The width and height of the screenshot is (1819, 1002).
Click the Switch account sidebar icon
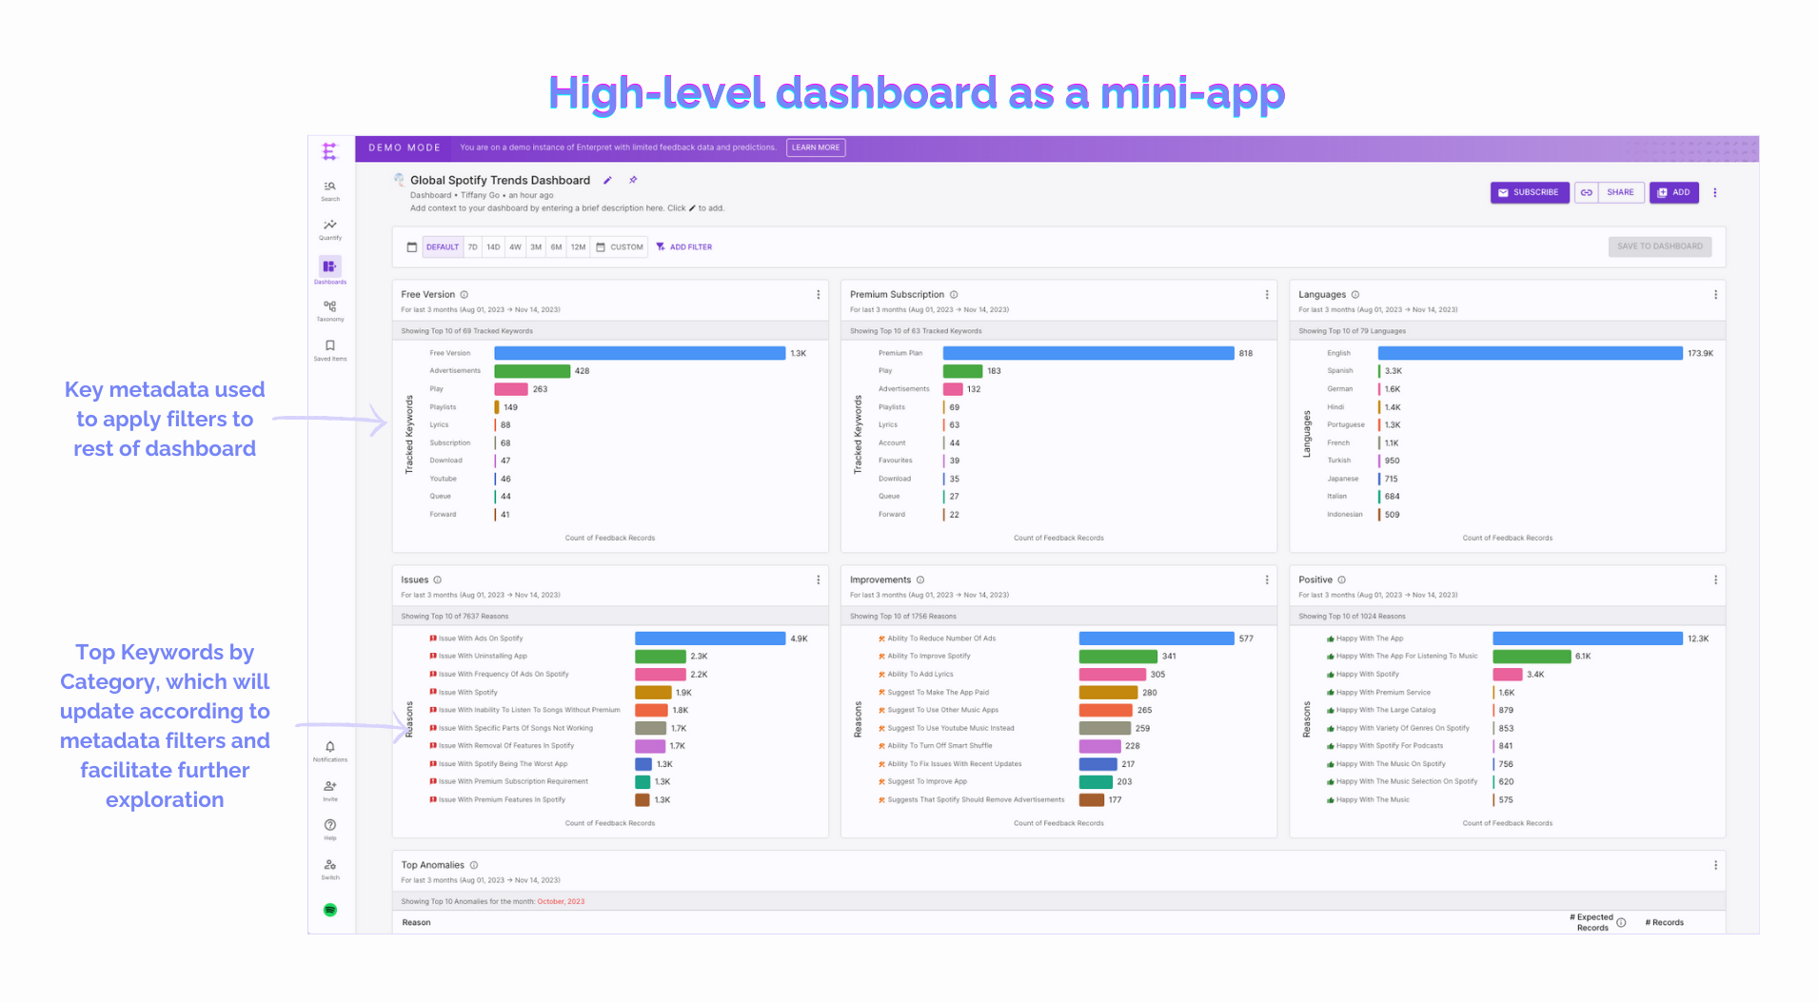pos(330,869)
